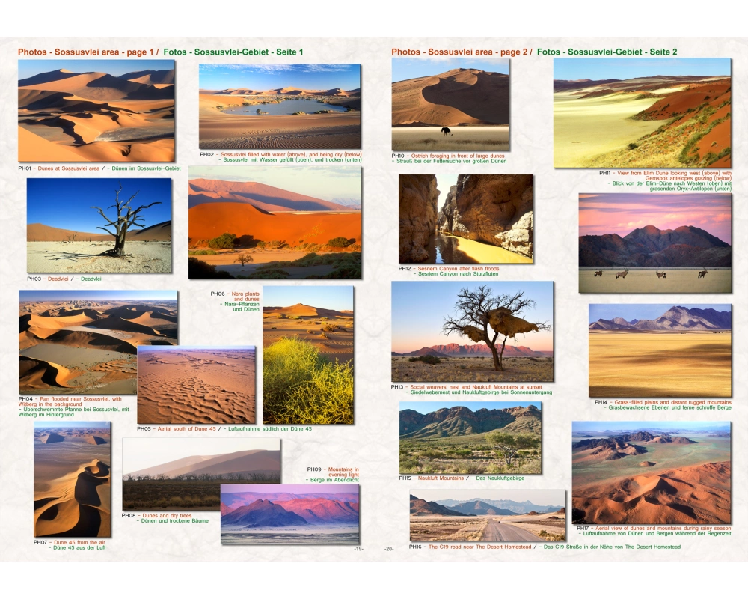Open the Deadvlei dead tree photo
This screenshot has width=748, height=599.
[x=99, y=225]
